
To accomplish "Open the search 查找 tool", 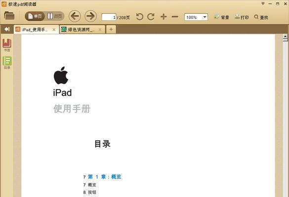I will (261, 17).
